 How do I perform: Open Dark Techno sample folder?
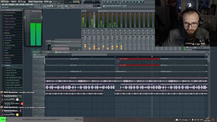pos(11,75)
